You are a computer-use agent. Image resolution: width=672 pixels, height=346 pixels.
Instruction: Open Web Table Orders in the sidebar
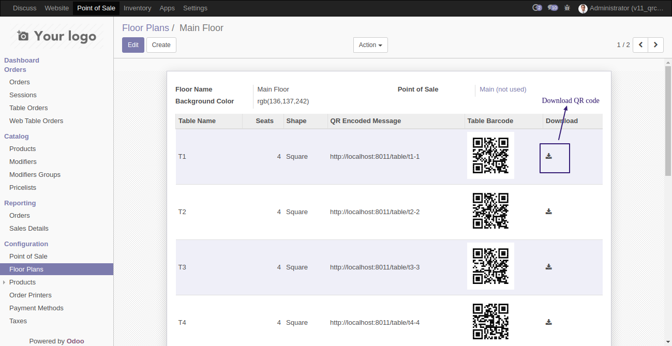(36, 121)
